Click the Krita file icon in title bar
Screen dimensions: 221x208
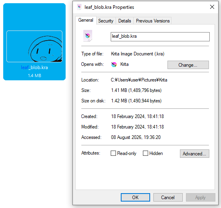79,7
